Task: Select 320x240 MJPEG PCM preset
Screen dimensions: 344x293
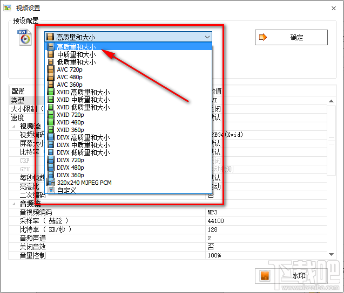Action: (x=129, y=183)
